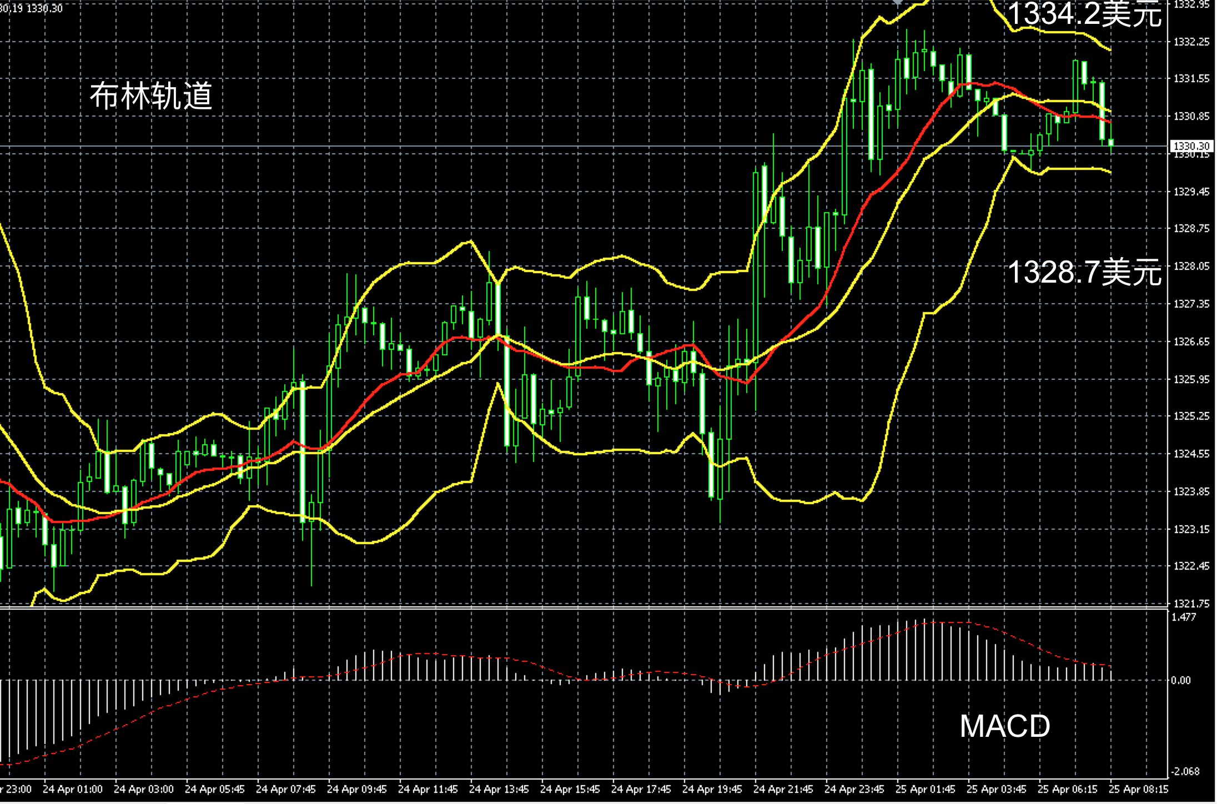Screen dimensions: 1217x804
Task: Click the 1325.25 price axis label
Action: click(1191, 416)
